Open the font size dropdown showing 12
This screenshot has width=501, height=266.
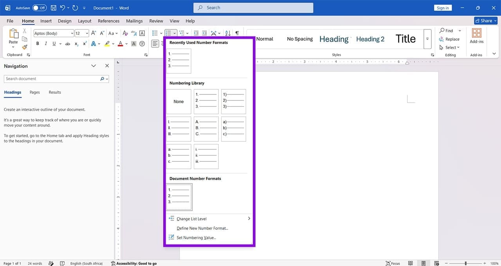click(x=87, y=33)
